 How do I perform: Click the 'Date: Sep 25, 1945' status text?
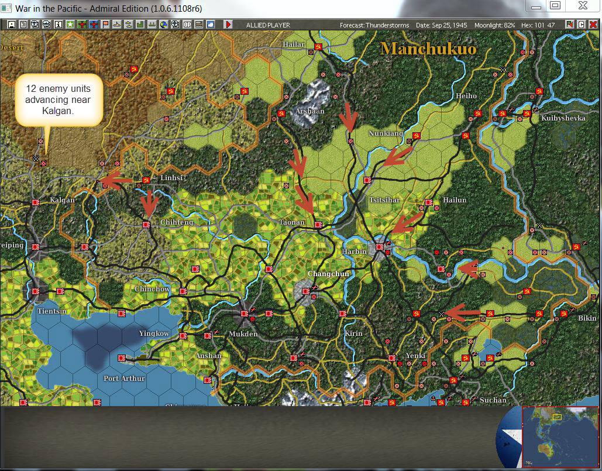(442, 25)
